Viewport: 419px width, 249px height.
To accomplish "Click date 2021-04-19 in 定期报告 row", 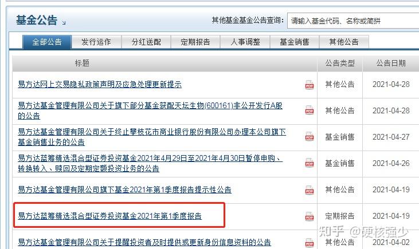I will coord(391,216).
